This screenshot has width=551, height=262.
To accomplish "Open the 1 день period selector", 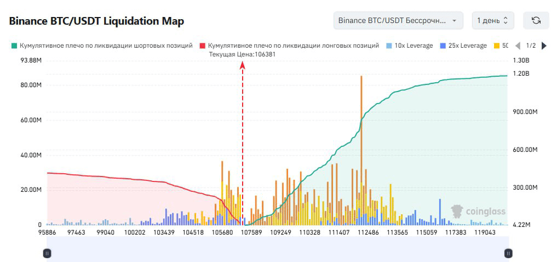I will 493,21.
